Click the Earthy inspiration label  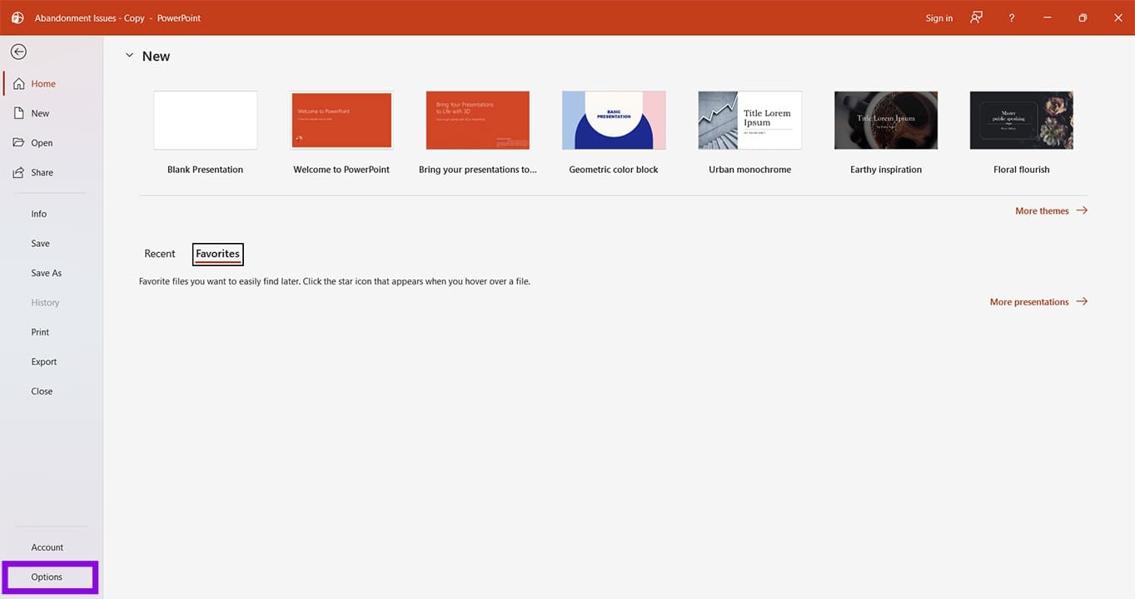pyautogui.click(x=886, y=170)
